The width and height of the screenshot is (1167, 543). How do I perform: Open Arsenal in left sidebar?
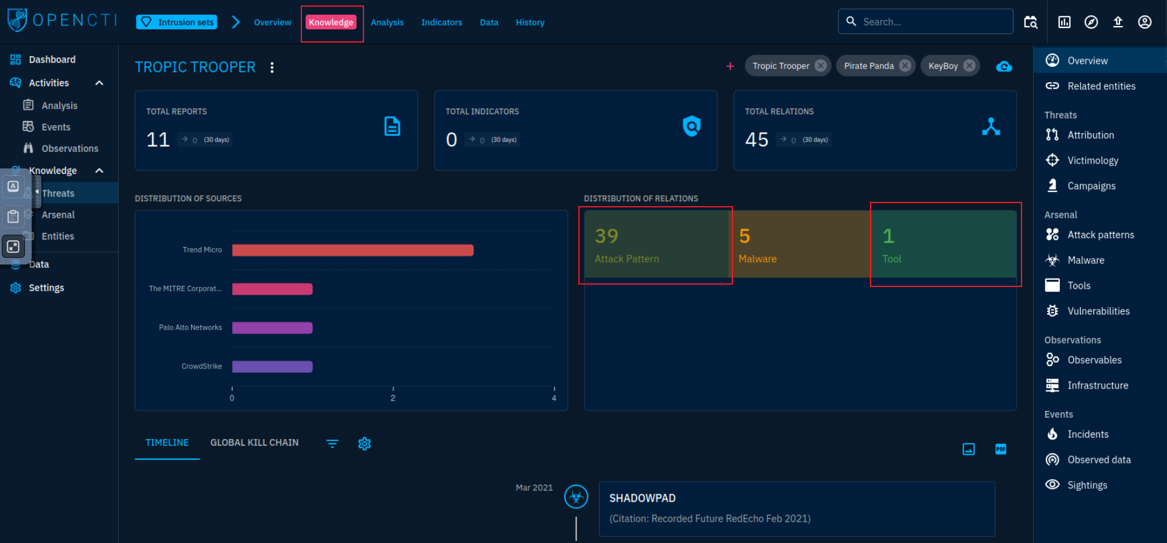pos(58,215)
